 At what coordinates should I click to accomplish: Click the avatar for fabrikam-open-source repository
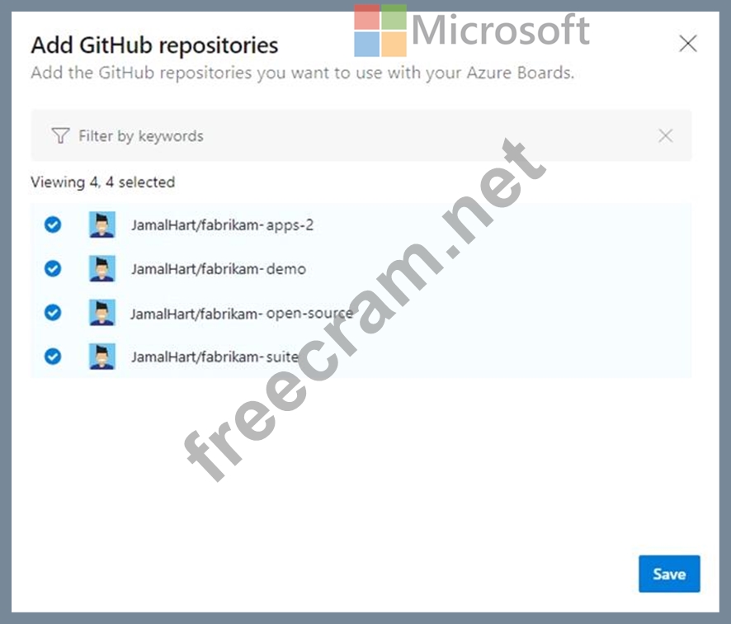[102, 313]
